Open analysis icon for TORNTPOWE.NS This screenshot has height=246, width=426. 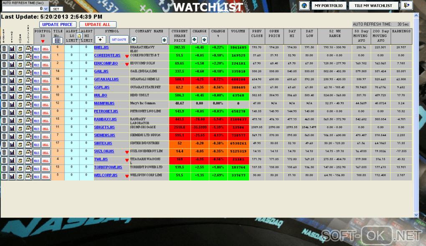(28, 168)
